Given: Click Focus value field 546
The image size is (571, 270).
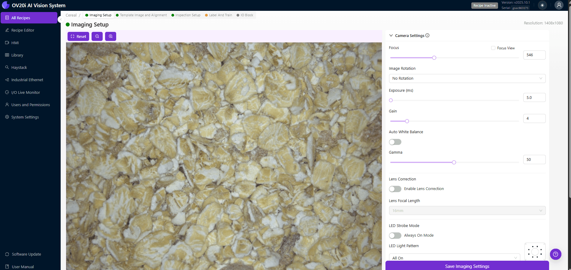Looking at the screenshot, I should point(534,55).
